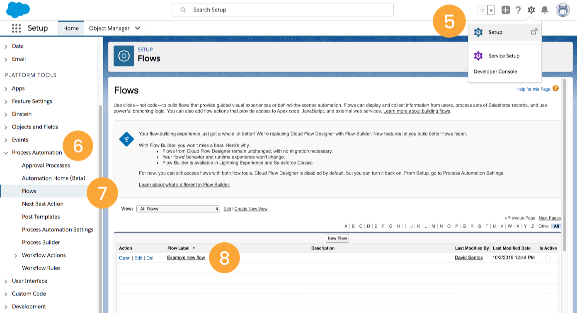Open Approval Processes in the sidebar
The height and width of the screenshot is (313, 577).
tap(46, 166)
